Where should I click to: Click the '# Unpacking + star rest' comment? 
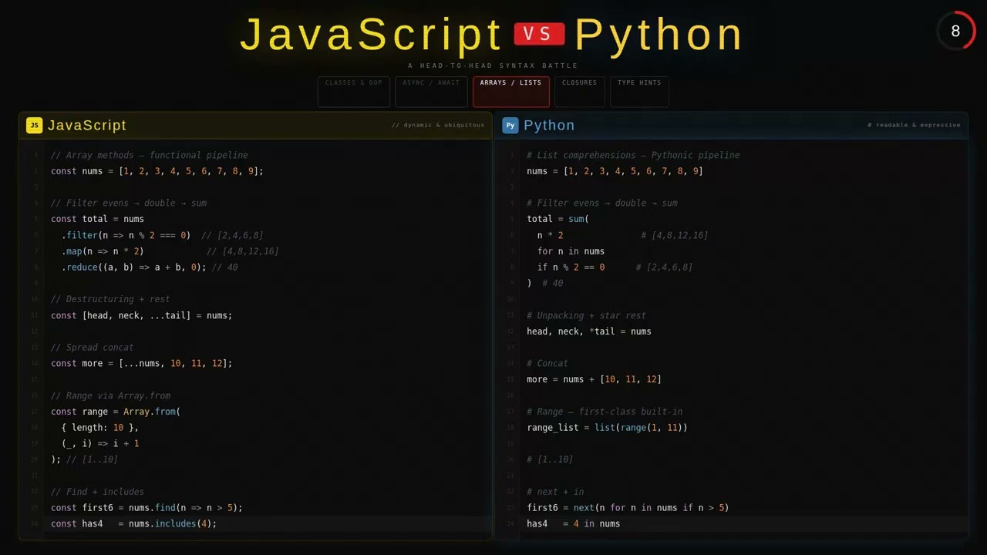(586, 315)
